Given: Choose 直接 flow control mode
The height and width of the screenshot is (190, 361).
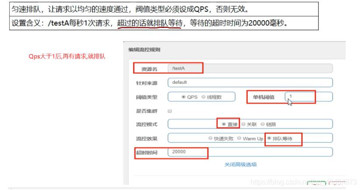Looking at the screenshot, I should (224, 124).
